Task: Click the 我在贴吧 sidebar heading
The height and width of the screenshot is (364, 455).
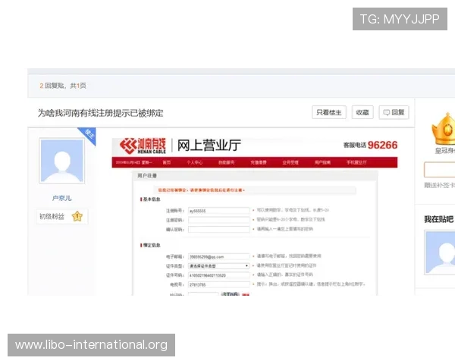Action: click(x=439, y=219)
